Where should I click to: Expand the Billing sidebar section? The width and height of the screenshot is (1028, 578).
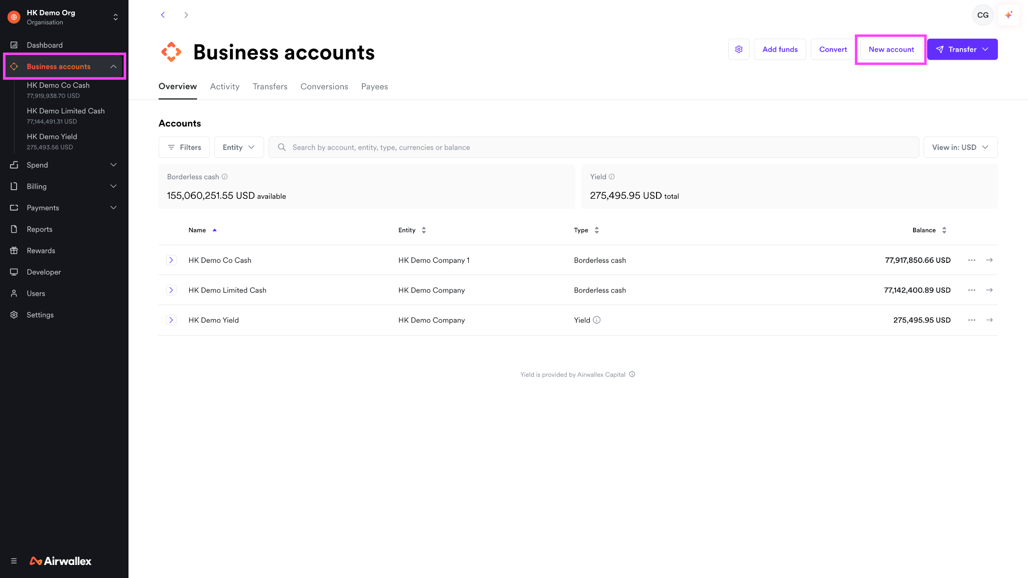pyautogui.click(x=113, y=187)
